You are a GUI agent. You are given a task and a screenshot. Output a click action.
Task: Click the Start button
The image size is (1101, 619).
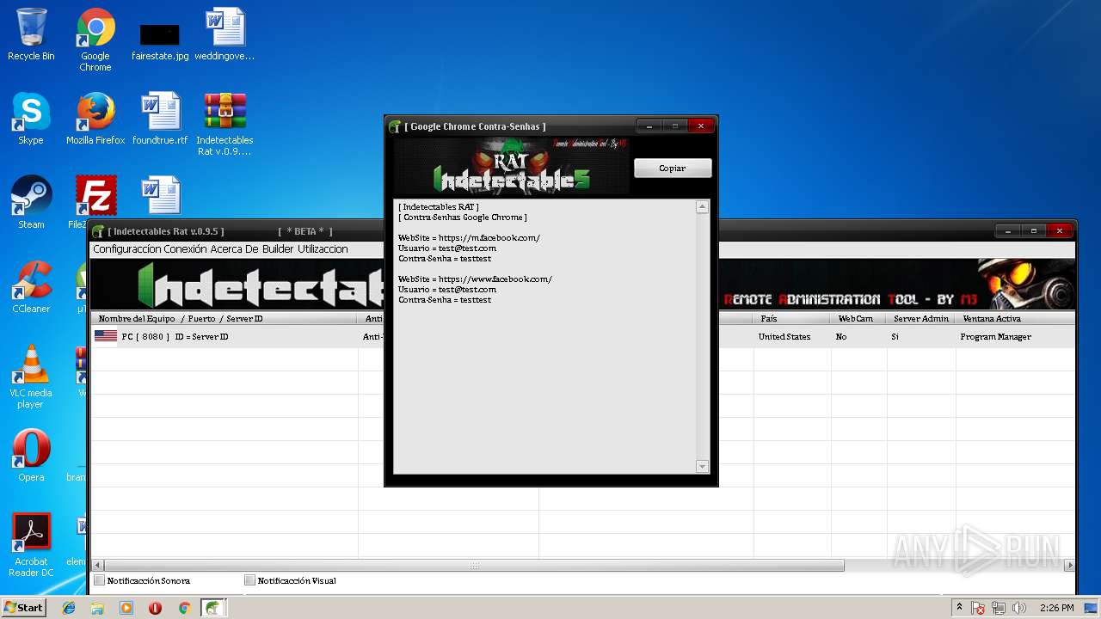click(23, 607)
